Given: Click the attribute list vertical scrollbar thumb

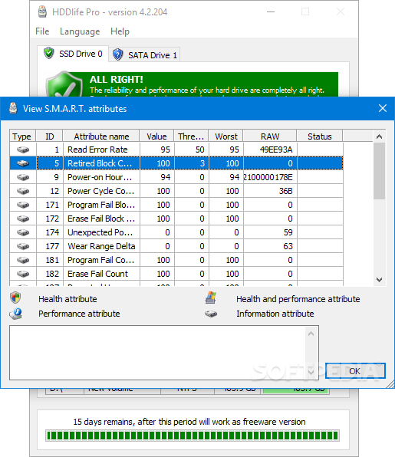Looking at the screenshot, I should [379, 171].
